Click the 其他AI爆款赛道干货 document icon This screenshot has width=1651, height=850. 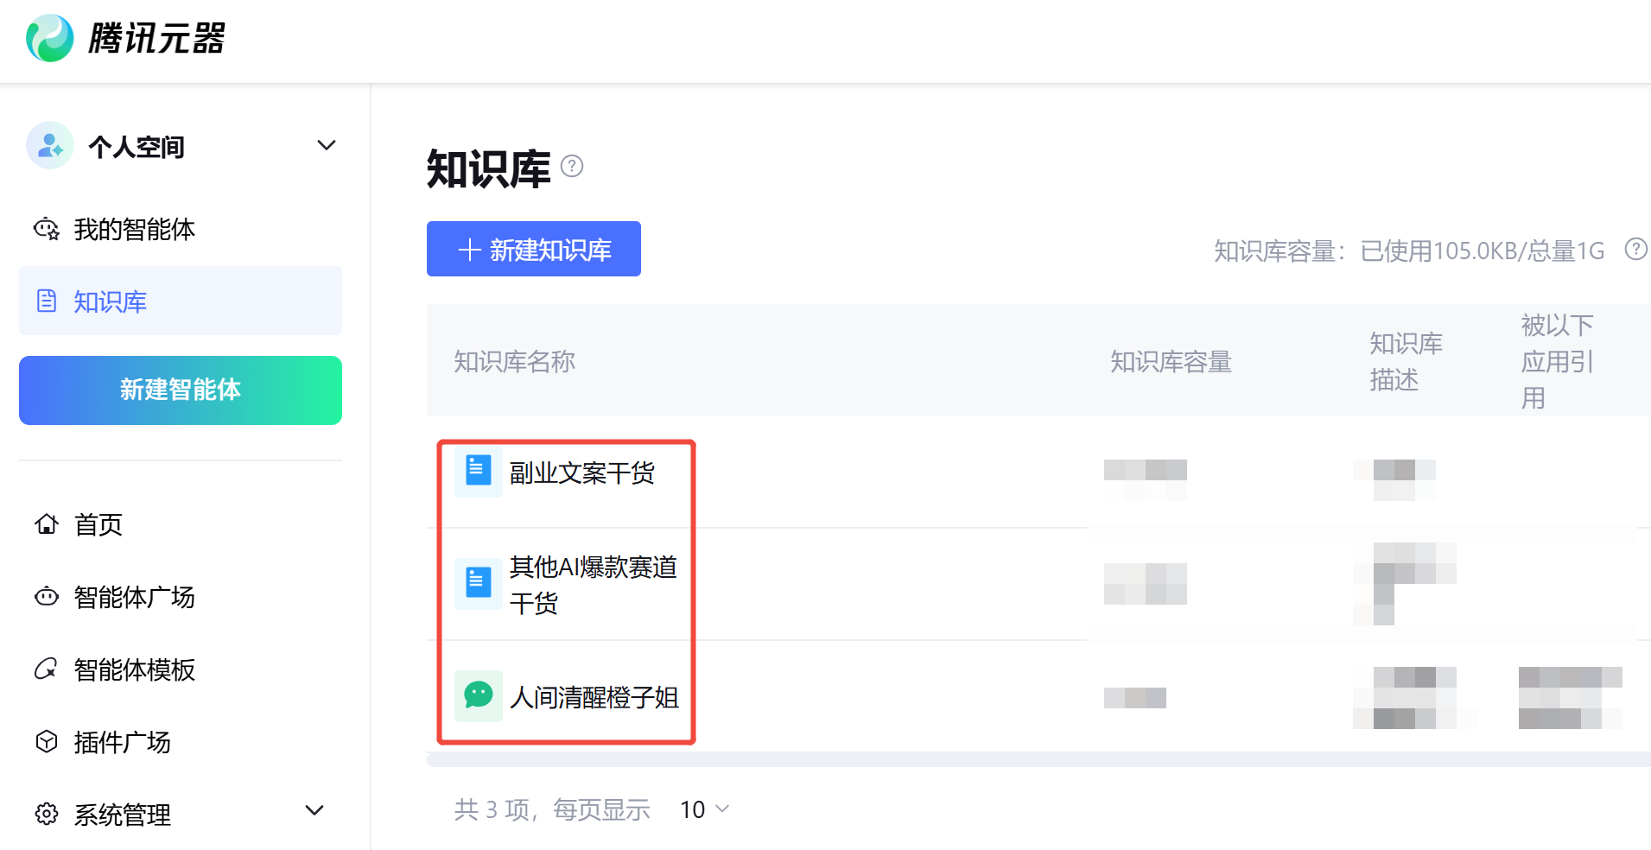pyautogui.click(x=478, y=584)
